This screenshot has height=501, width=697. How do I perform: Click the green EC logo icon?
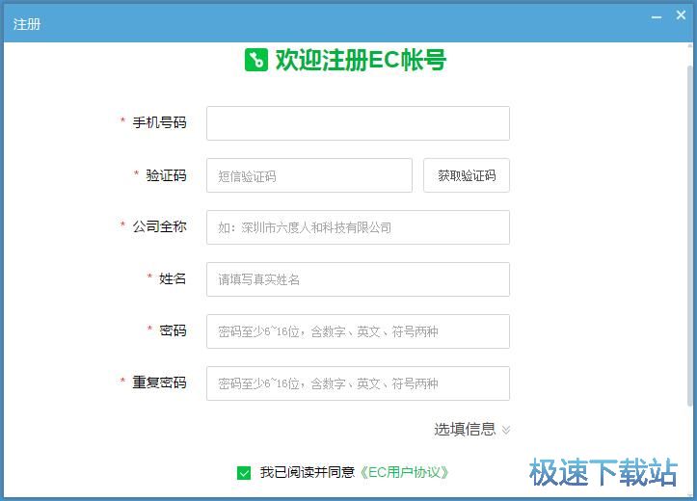click(256, 60)
